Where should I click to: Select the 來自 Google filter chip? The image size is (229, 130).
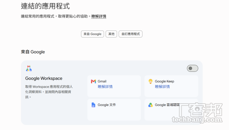point(93,34)
